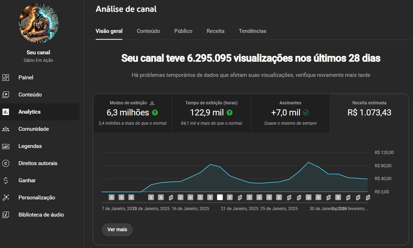The width and height of the screenshot is (413, 248).
Task: Open Ganhar via the dollar sign icon
Action: tap(6, 180)
